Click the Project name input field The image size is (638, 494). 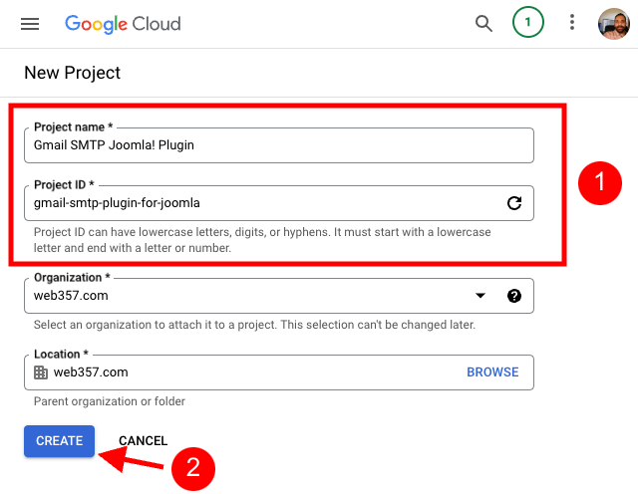279,145
